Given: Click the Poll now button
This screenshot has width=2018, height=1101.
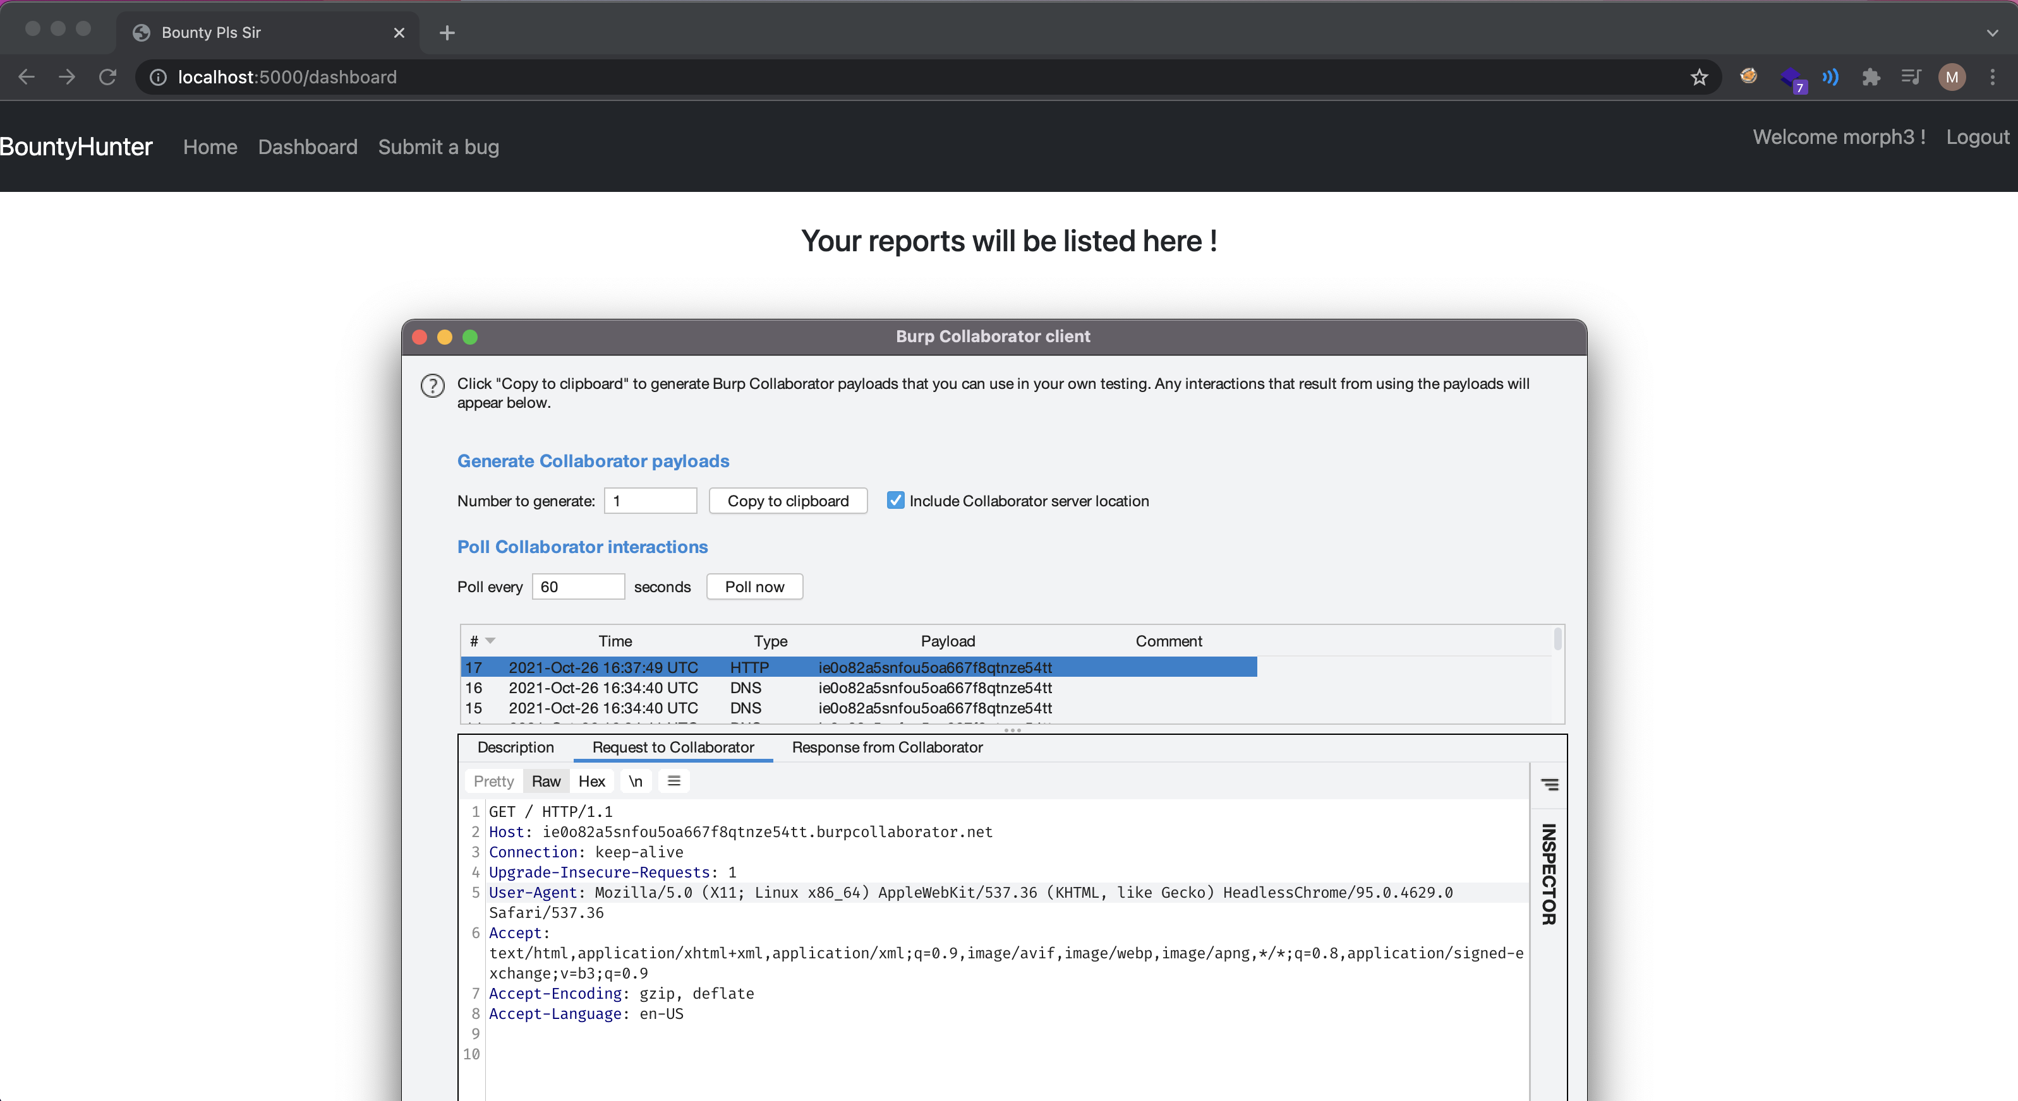Looking at the screenshot, I should tap(754, 587).
